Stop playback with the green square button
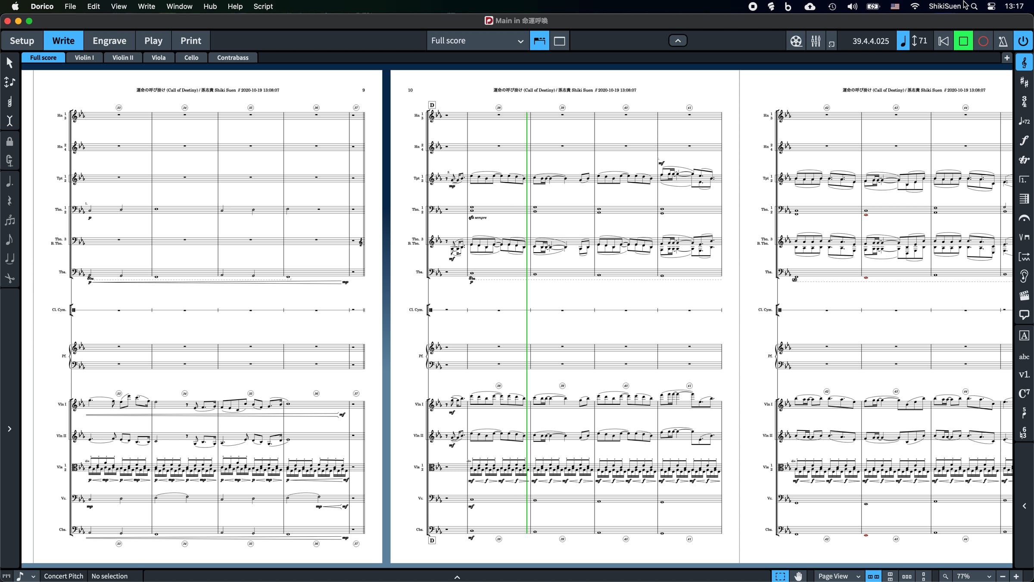This screenshot has height=582, width=1034. [x=963, y=41]
